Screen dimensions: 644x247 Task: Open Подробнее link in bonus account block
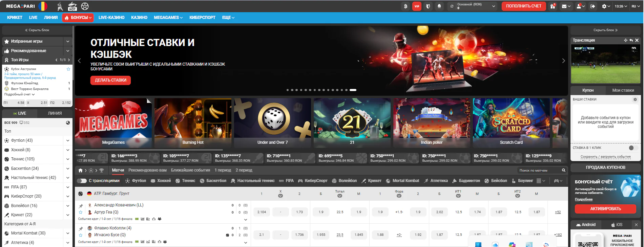coord(583,199)
